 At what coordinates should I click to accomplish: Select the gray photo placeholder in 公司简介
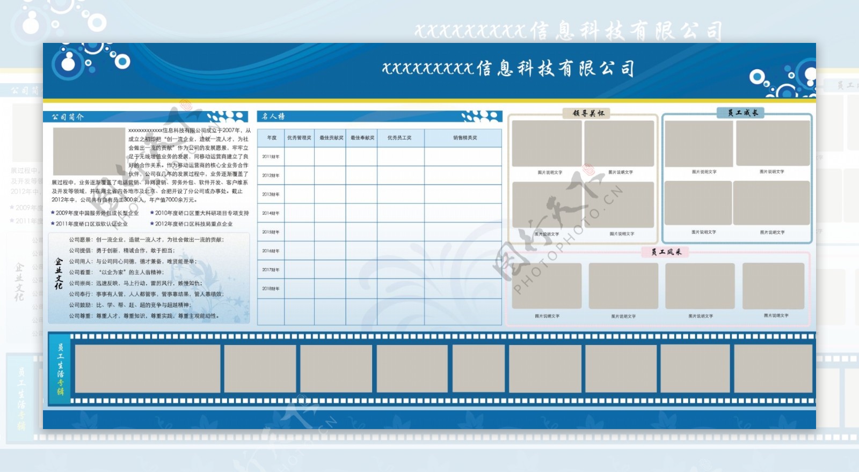pos(89,151)
